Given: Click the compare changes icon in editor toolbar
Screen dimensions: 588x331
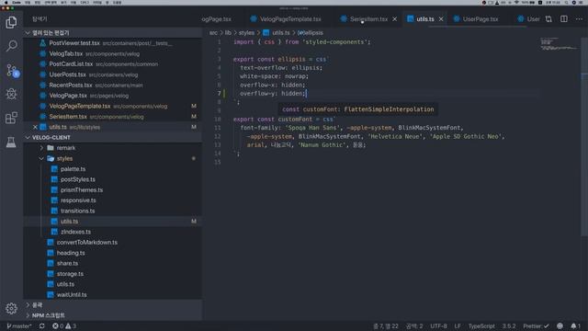Looking at the screenshot, I should click(x=548, y=18).
